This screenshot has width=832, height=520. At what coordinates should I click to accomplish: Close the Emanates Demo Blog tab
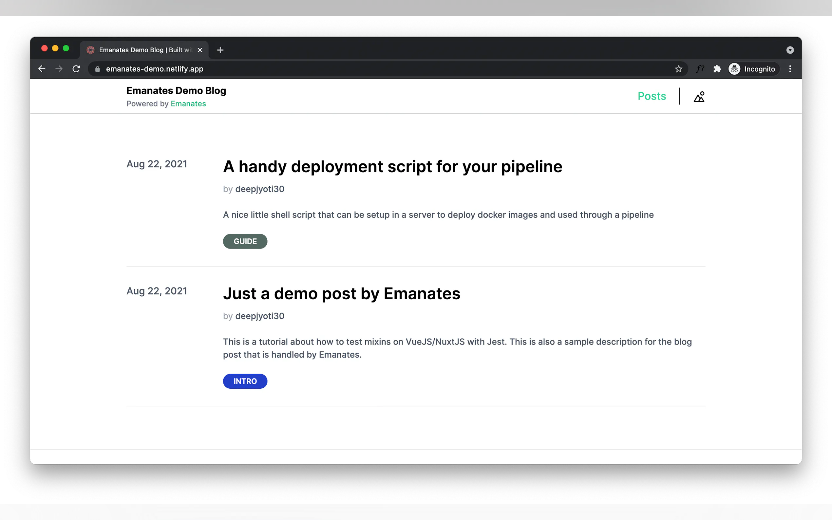(x=200, y=50)
